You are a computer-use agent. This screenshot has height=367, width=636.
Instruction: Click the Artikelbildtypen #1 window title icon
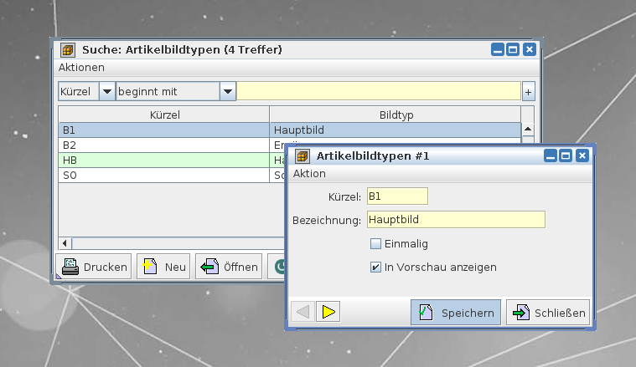(302, 155)
